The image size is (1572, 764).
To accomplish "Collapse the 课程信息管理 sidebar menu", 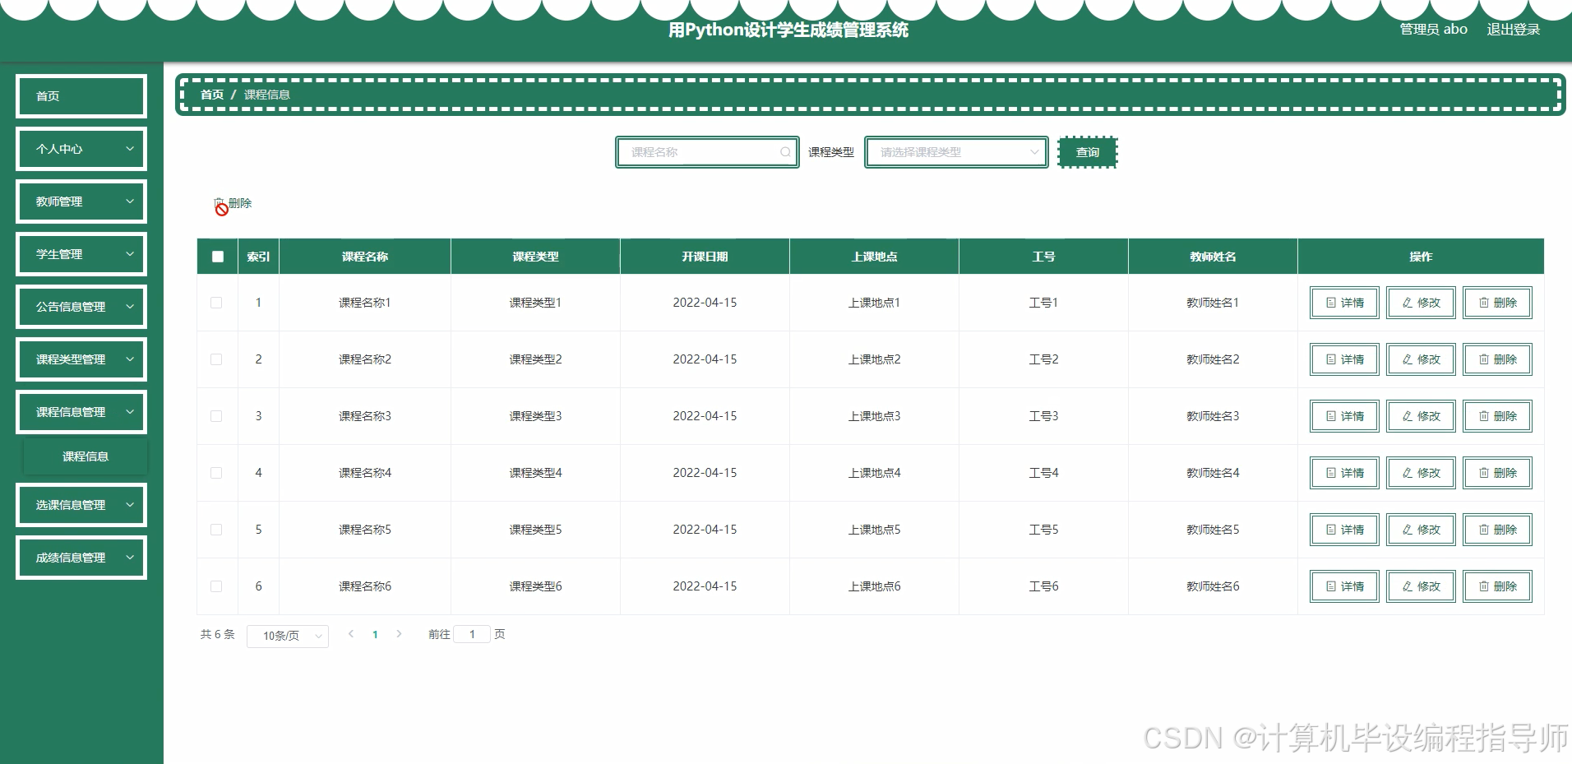I will pos(81,412).
